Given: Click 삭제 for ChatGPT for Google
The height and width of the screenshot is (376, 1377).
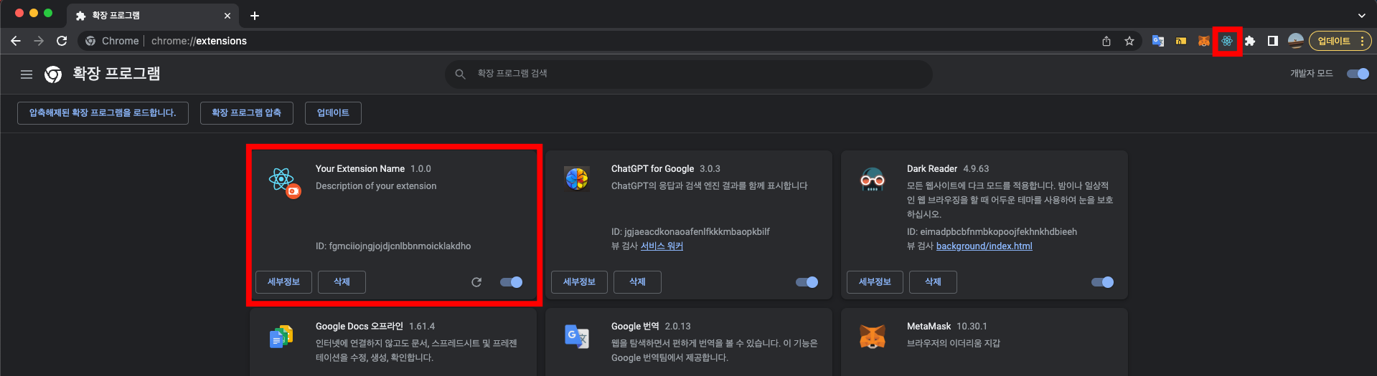Looking at the screenshot, I should (x=637, y=282).
